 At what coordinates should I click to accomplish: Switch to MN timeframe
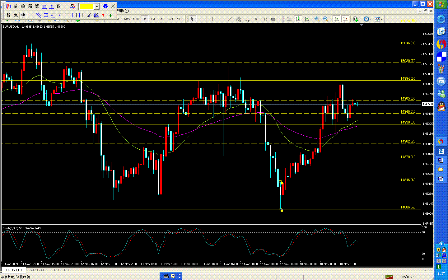click(x=179, y=19)
